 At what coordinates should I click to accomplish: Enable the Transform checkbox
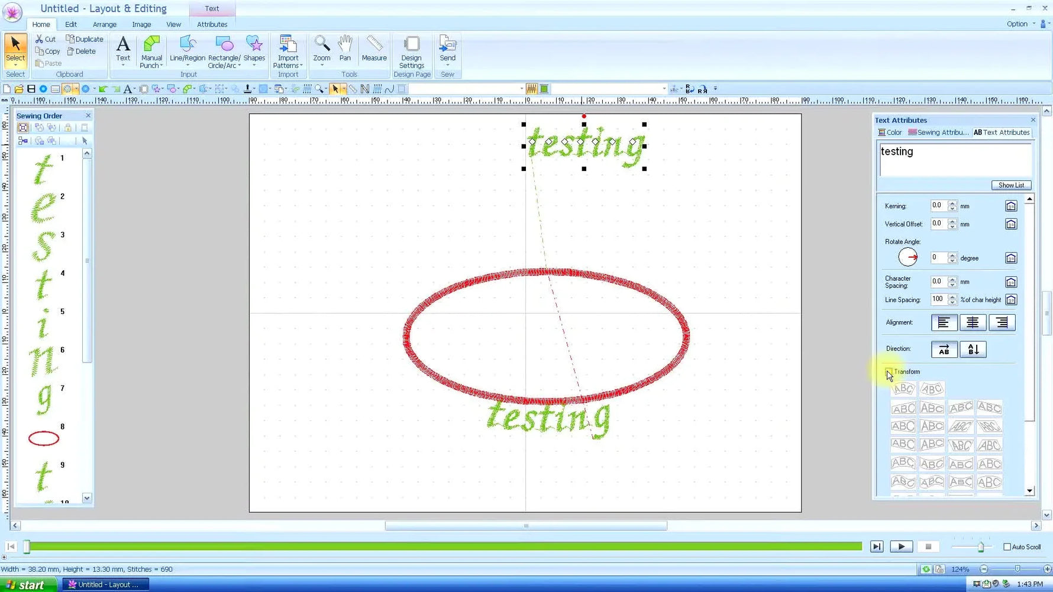tap(889, 372)
